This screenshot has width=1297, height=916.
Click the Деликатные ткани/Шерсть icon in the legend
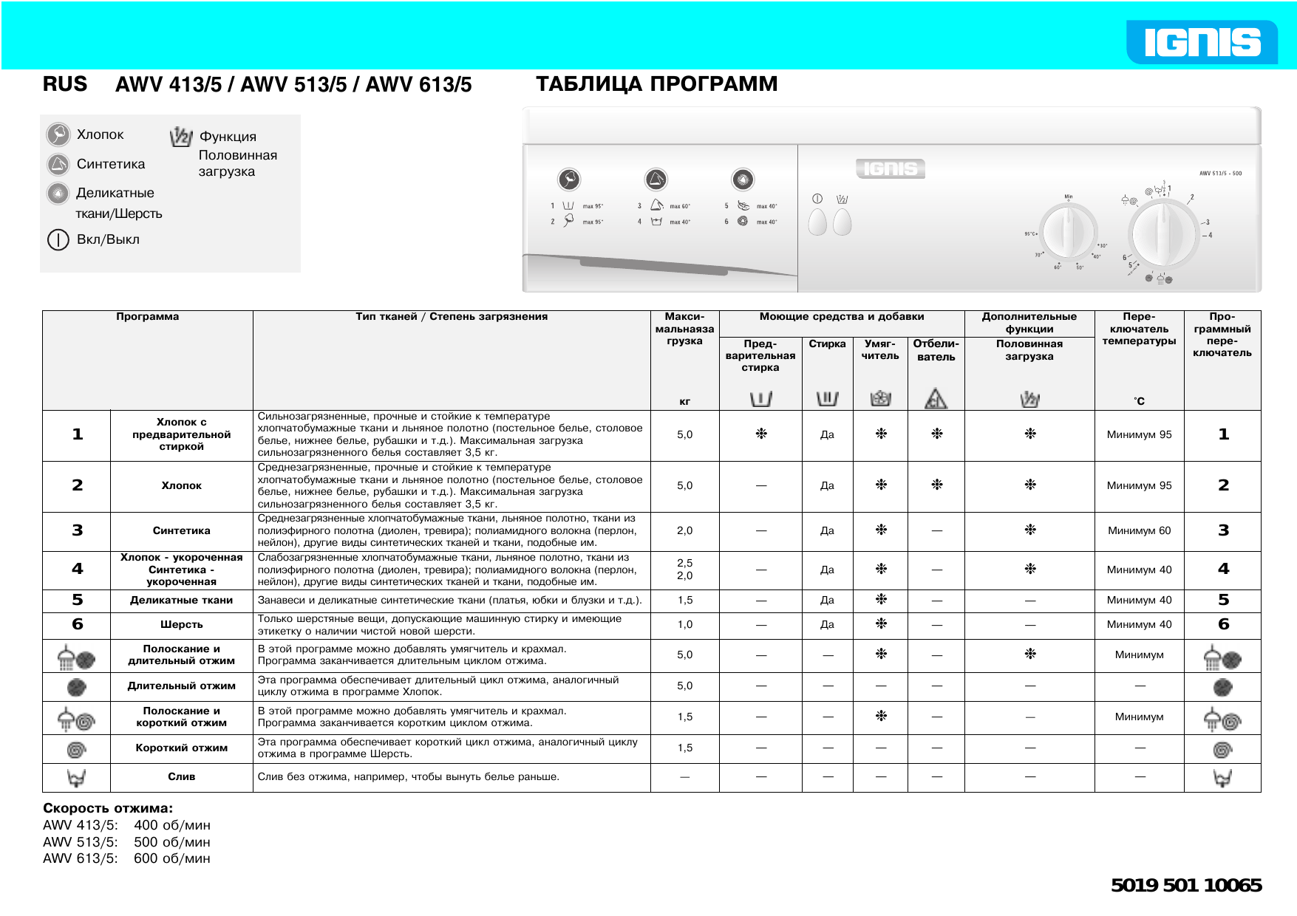[58, 194]
